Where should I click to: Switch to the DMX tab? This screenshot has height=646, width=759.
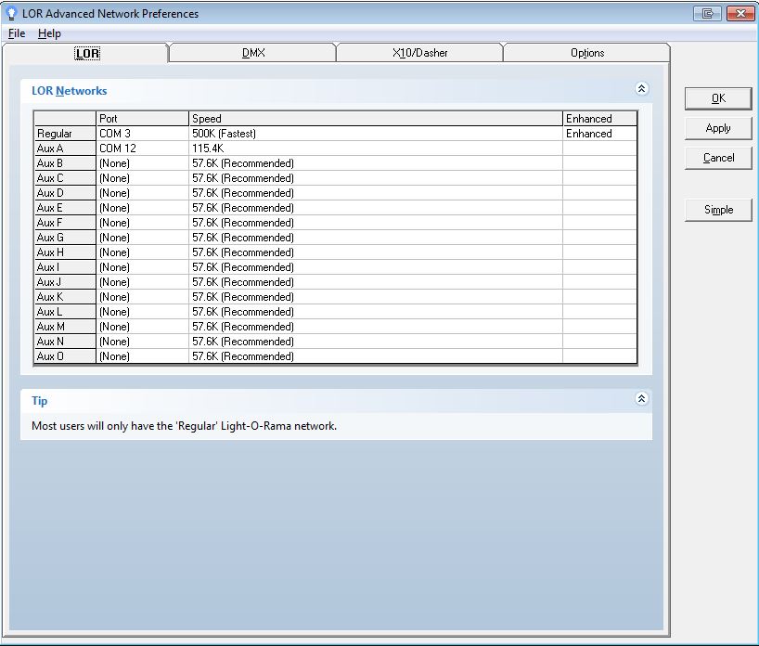tap(252, 53)
